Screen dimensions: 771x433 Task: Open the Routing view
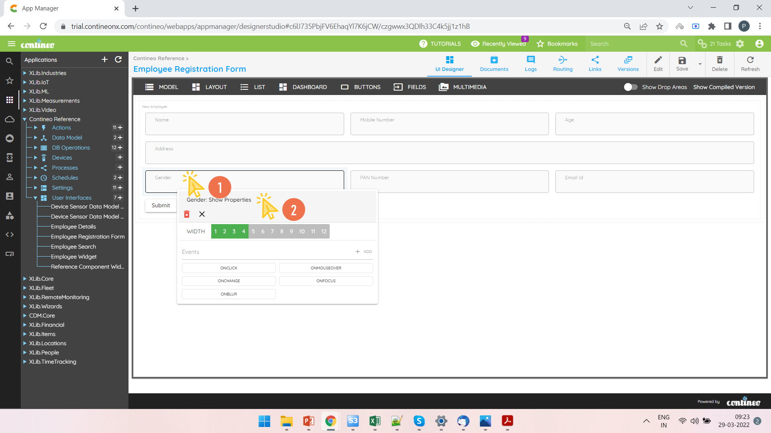coord(563,64)
